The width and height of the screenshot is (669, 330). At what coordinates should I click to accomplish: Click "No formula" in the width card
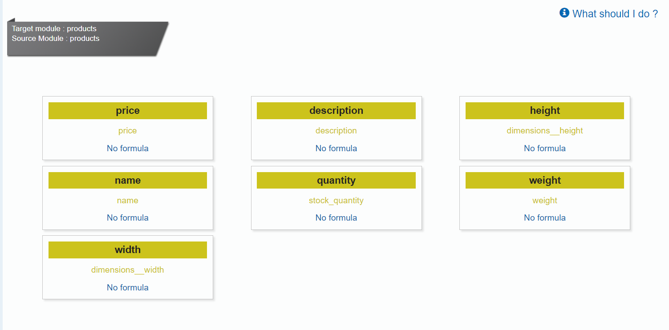pos(127,287)
